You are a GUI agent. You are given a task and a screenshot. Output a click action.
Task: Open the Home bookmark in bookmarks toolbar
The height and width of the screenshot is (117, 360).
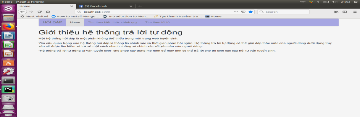213,17
